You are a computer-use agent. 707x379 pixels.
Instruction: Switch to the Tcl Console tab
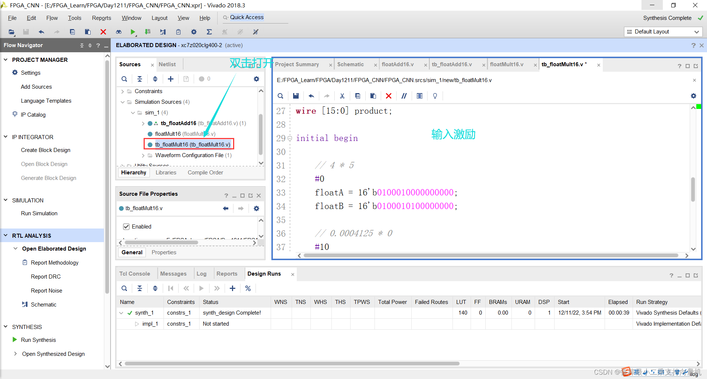tap(134, 274)
